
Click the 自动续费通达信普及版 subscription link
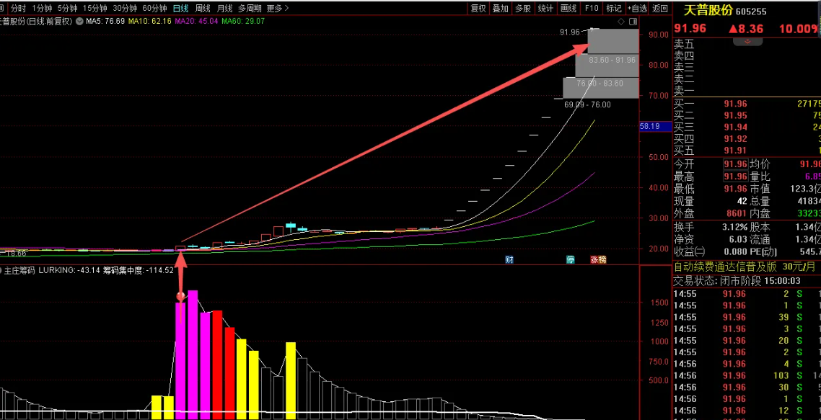coord(725,267)
